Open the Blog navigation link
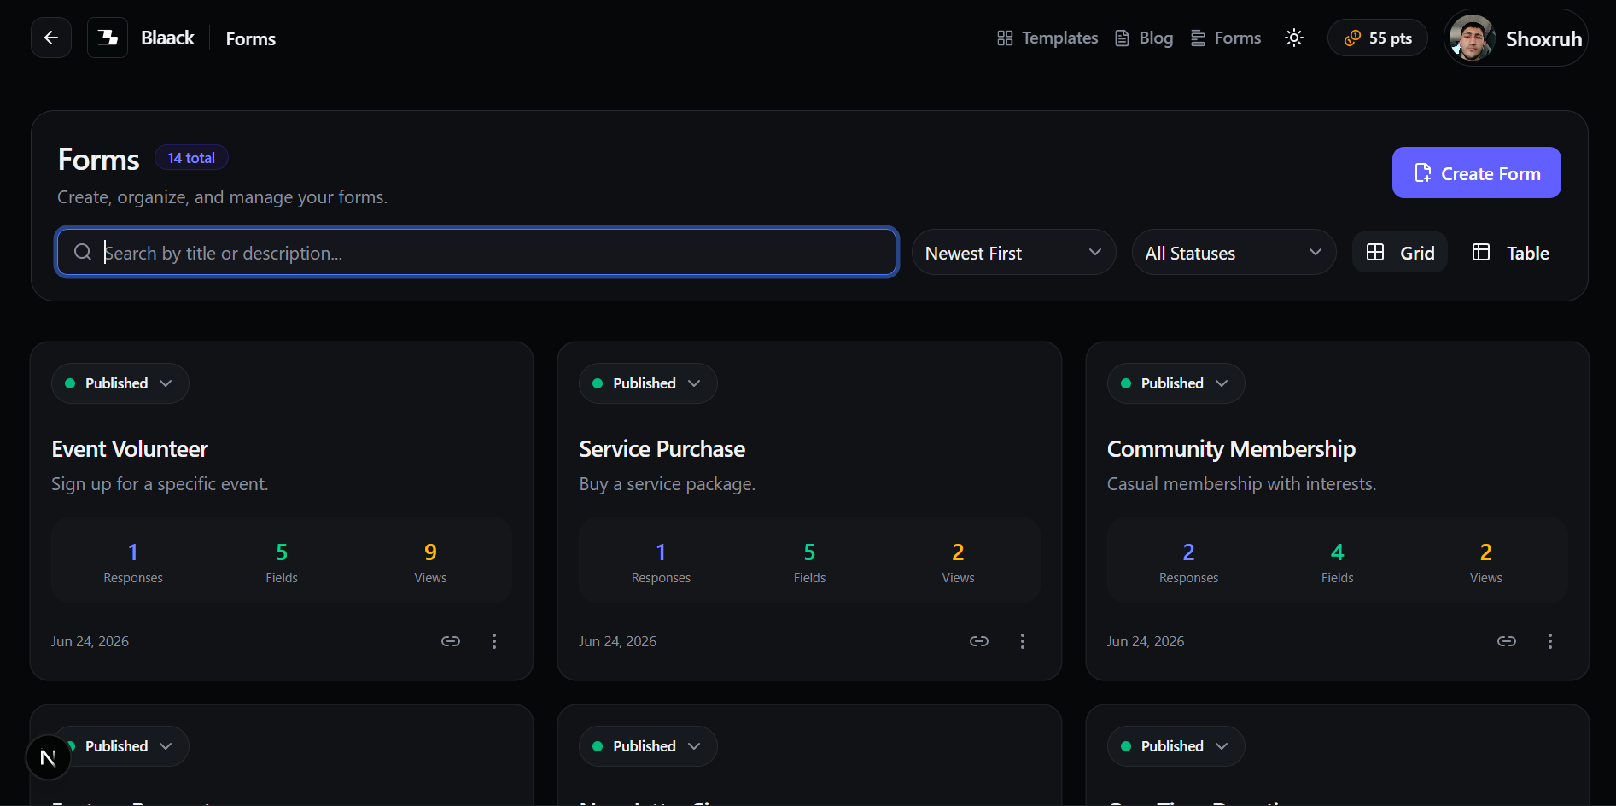Screen dimensions: 1616x806 click(1144, 38)
